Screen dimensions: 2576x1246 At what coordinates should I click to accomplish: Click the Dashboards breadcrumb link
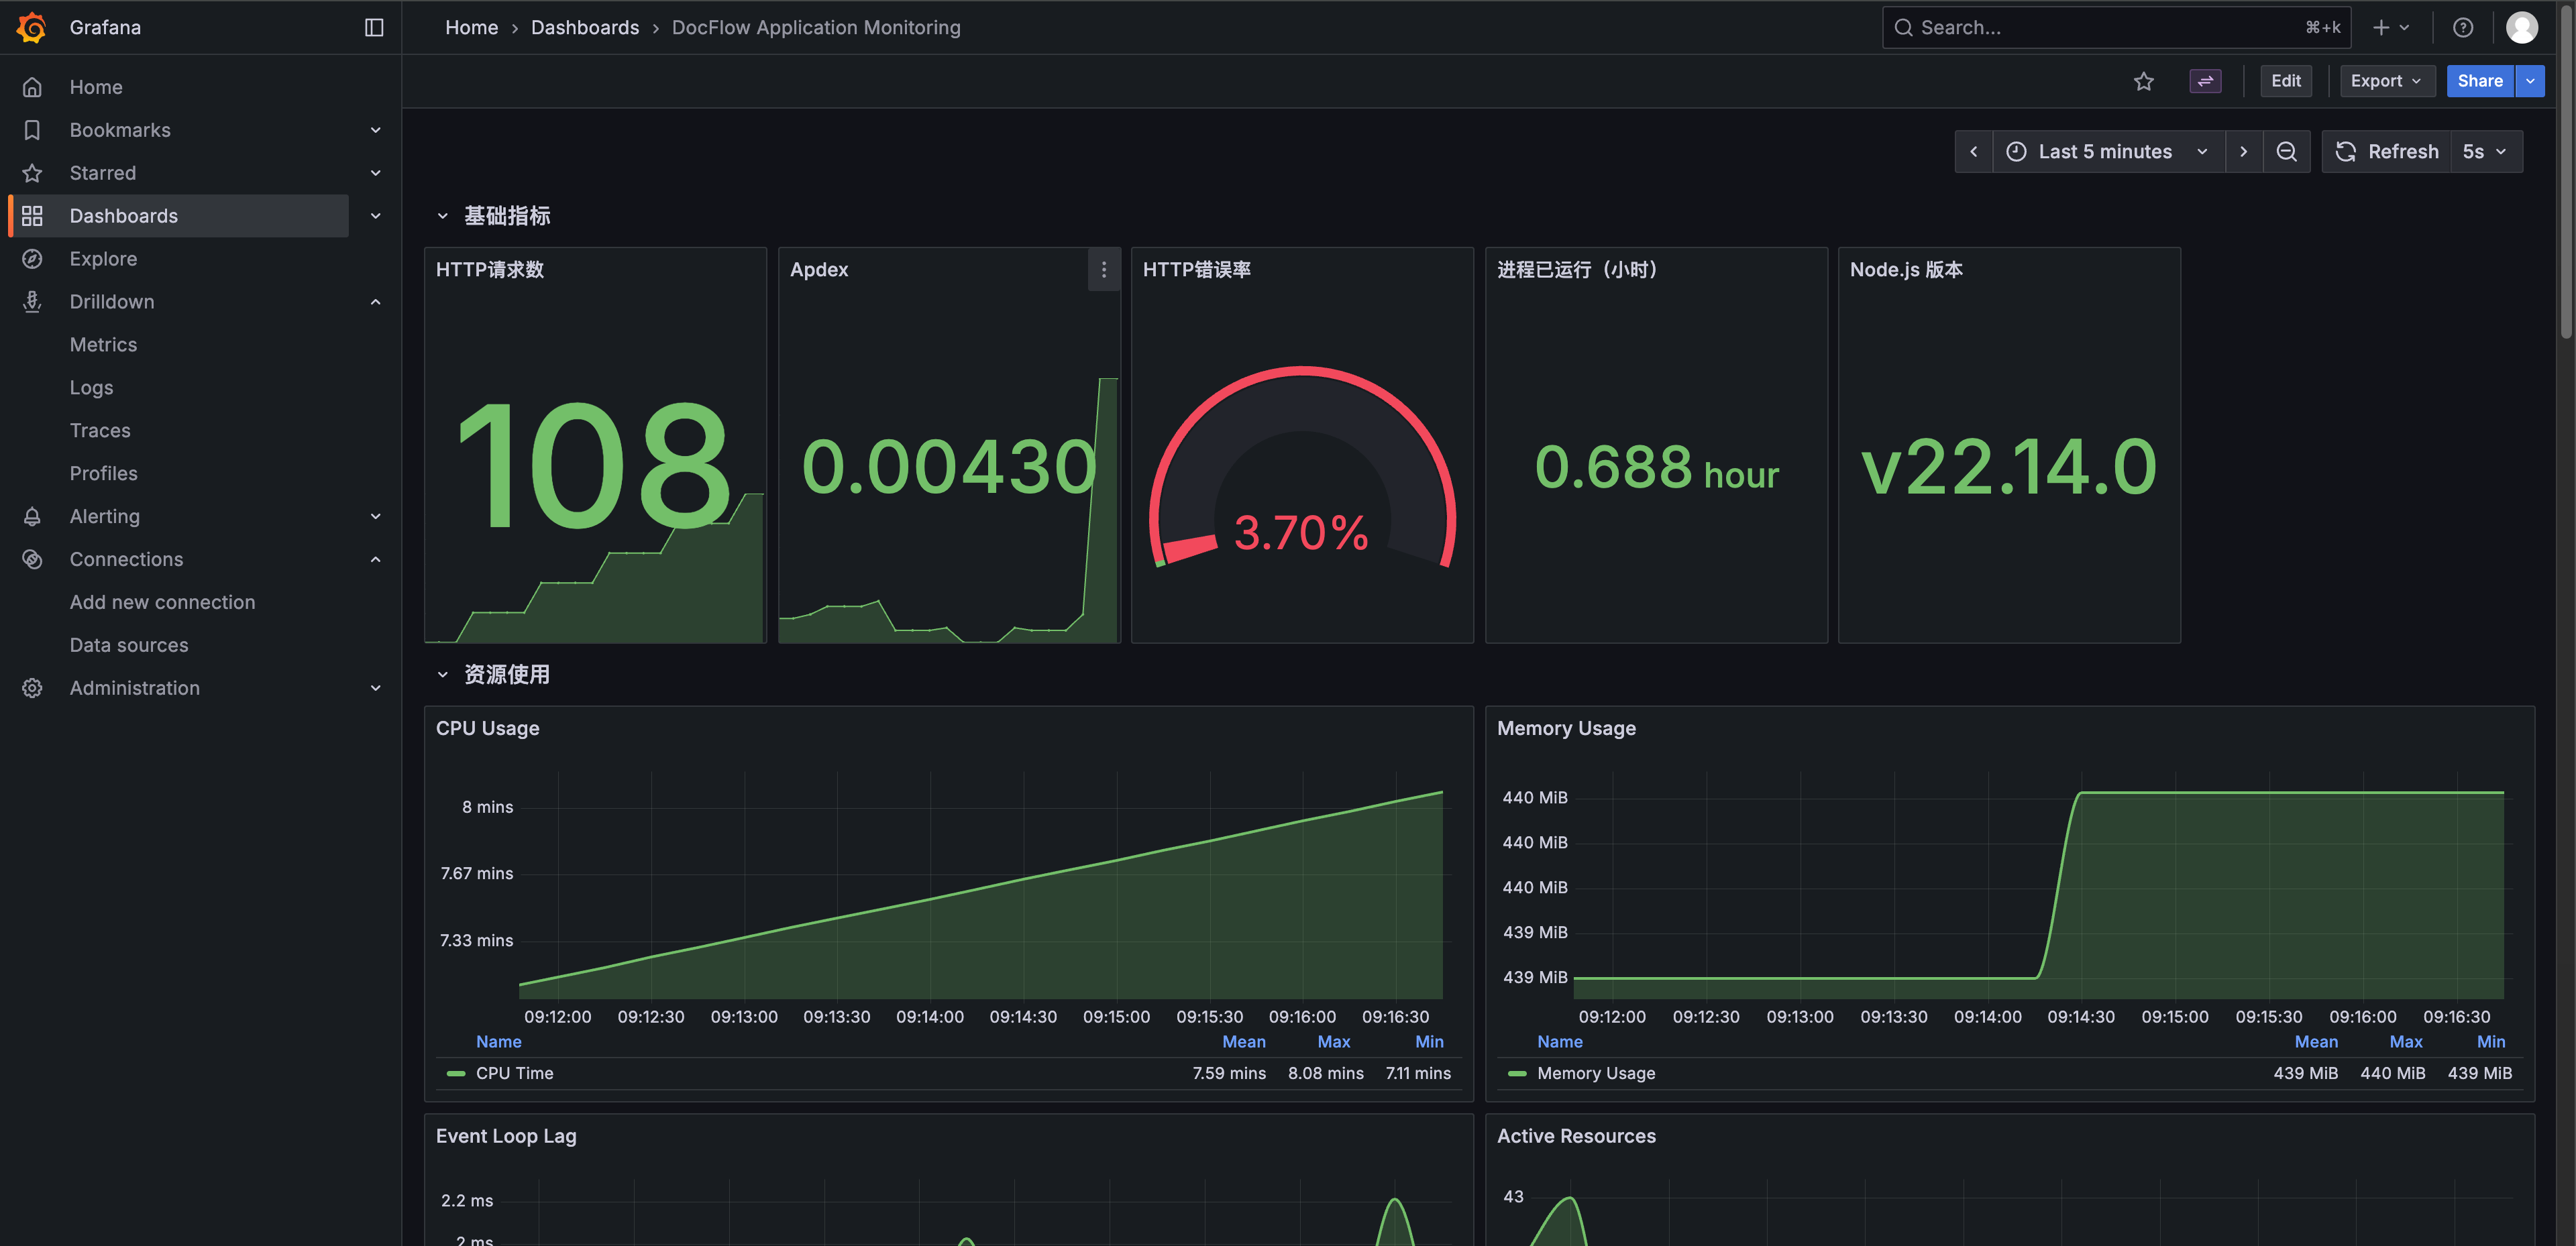pyautogui.click(x=584, y=27)
